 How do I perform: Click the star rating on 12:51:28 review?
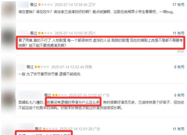click(x=50, y=129)
